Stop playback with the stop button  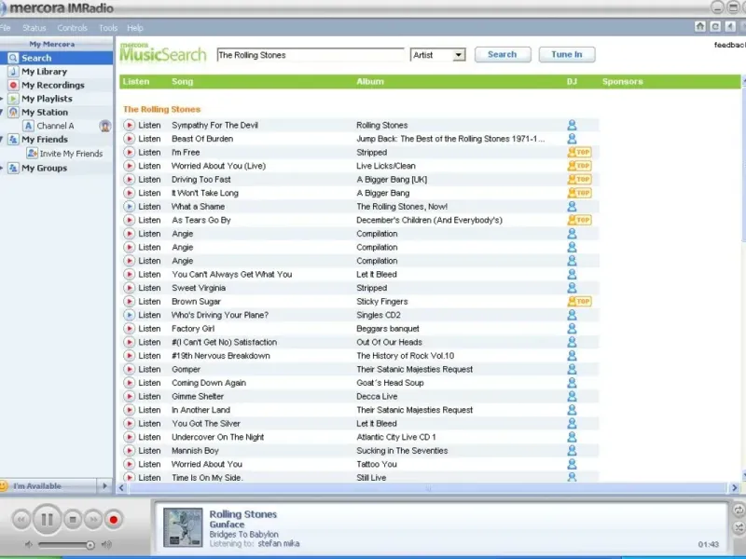pos(73,520)
